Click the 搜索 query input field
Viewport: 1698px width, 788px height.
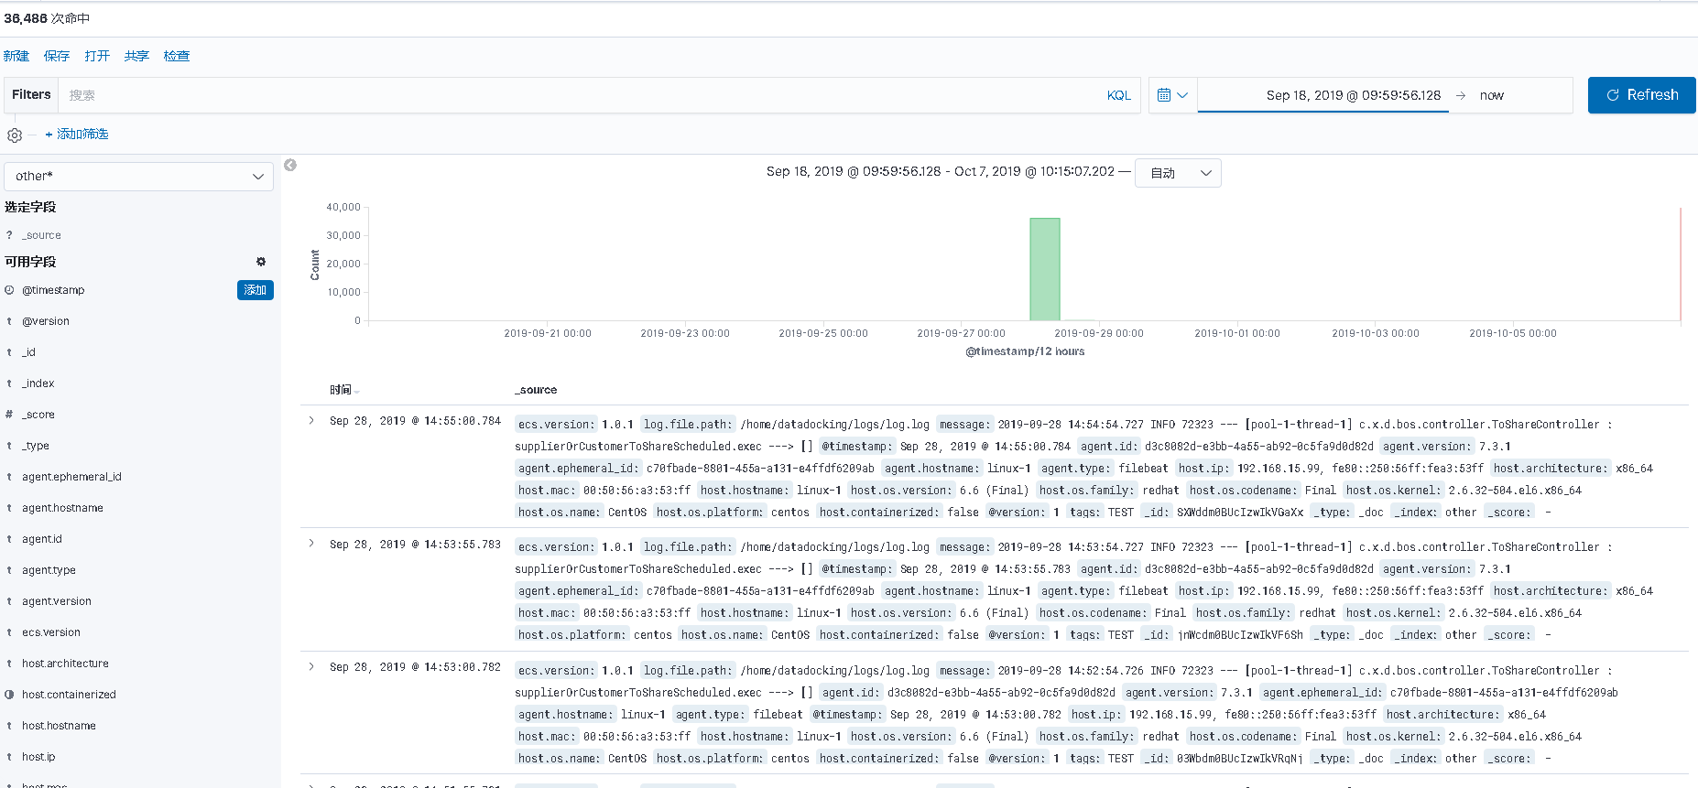coord(577,95)
